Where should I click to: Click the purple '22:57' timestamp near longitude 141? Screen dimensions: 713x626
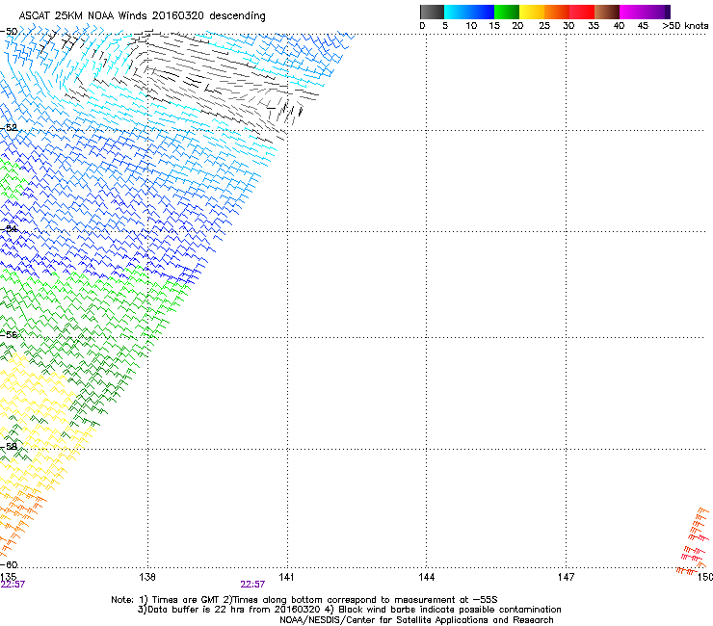point(252,585)
